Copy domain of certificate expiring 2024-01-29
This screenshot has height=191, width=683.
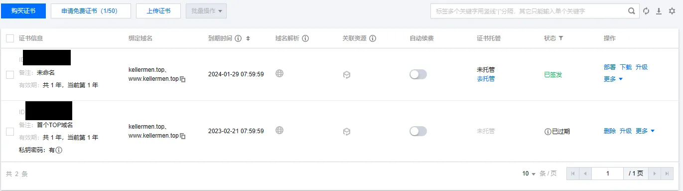182,79
